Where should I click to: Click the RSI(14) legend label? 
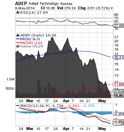[28, 12]
